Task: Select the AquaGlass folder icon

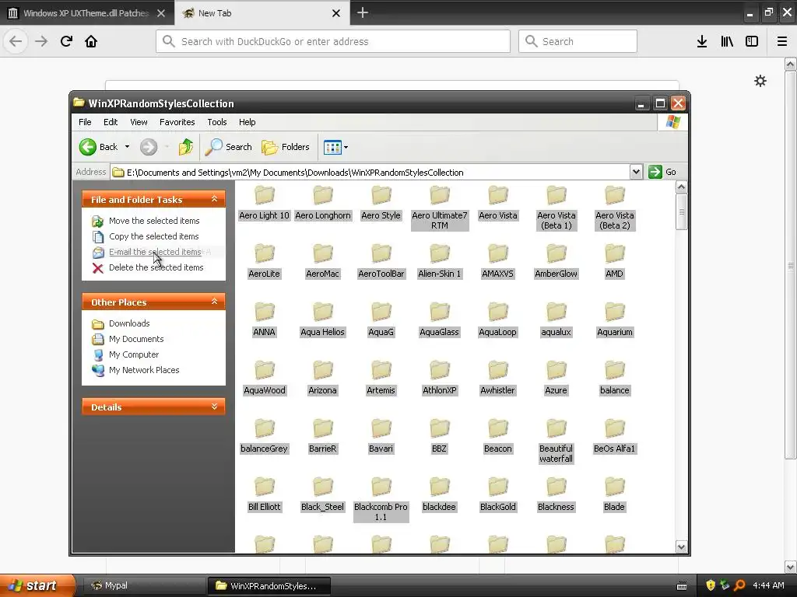Action: [440, 312]
